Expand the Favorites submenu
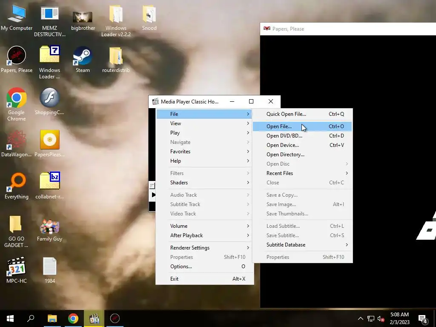 tap(204, 152)
